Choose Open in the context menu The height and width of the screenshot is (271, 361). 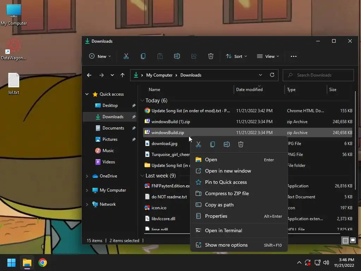pyautogui.click(x=239, y=160)
